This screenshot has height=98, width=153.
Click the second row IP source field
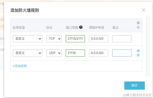[x=99, y=53]
